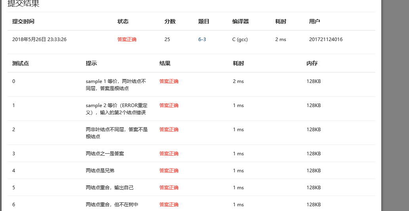Click the score value 25
This screenshot has height=211, width=409.
click(167, 40)
